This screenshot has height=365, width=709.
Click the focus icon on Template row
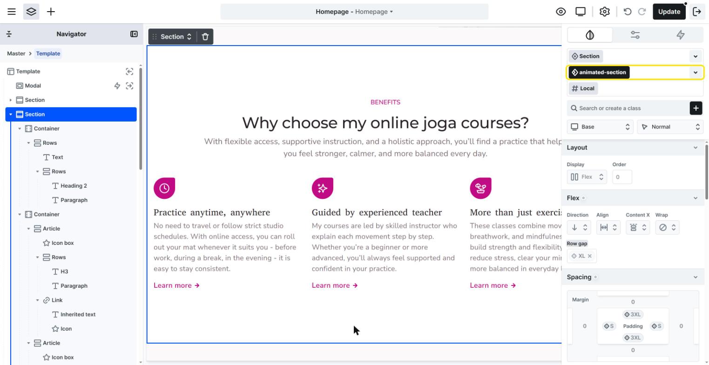[x=129, y=71]
